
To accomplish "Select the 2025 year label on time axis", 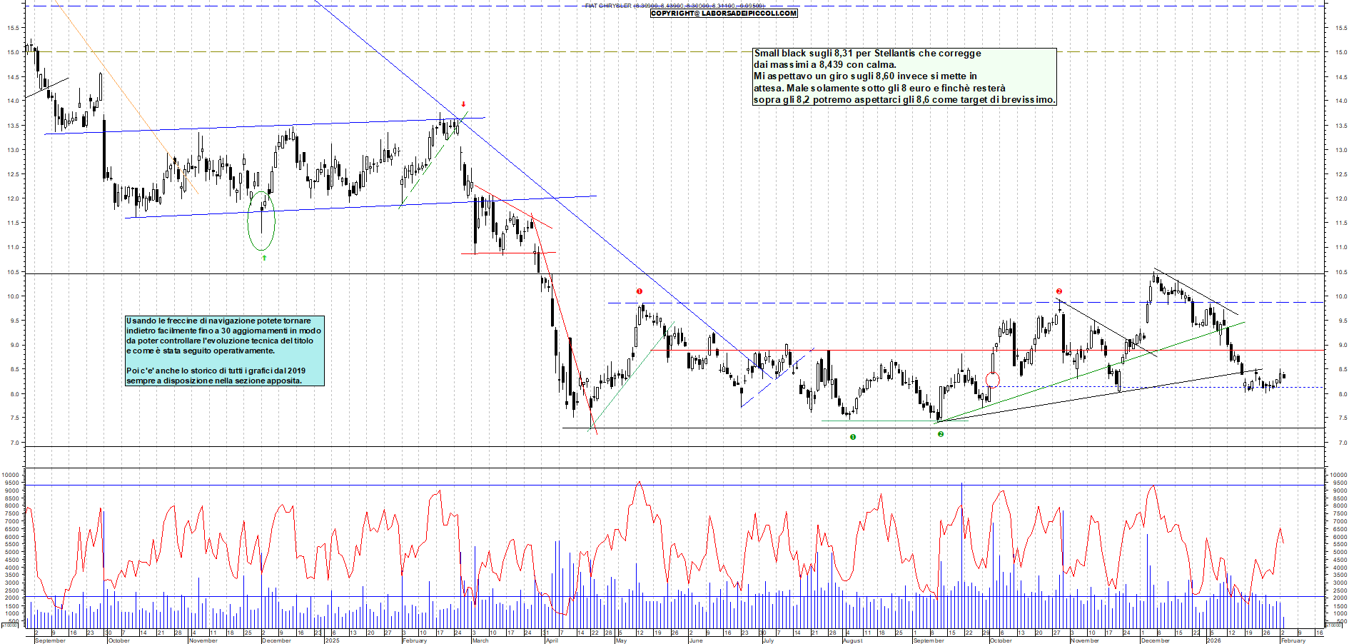I will [333, 640].
